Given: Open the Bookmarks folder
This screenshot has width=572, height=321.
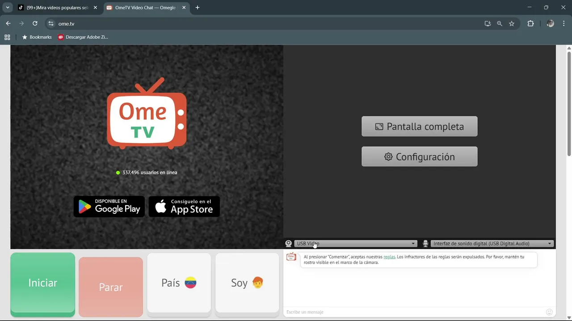Looking at the screenshot, I should tap(37, 37).
